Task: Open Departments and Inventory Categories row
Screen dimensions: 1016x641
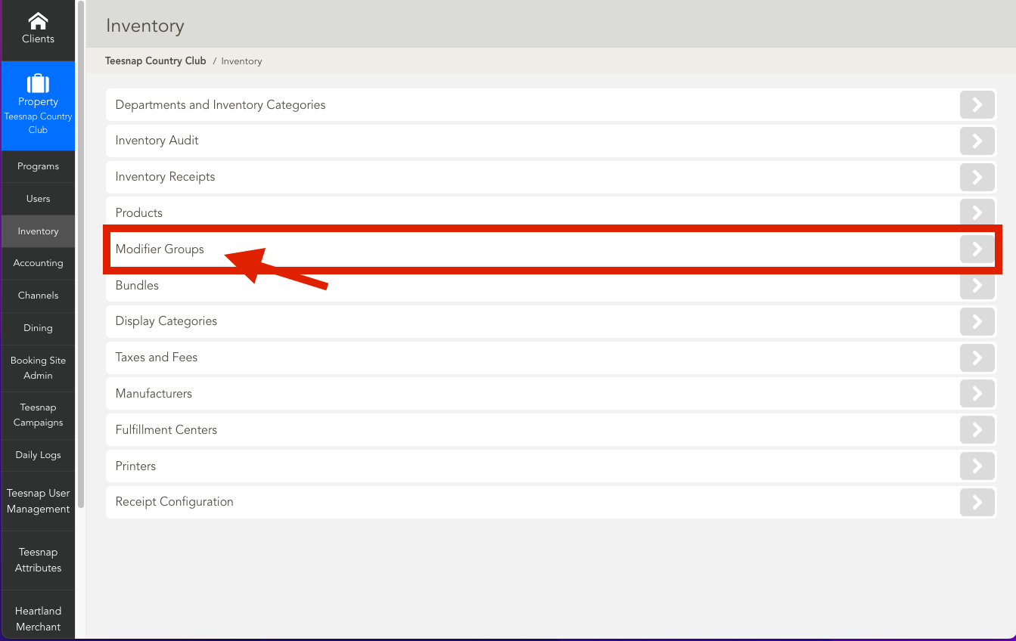Action: tap(551, 105)
